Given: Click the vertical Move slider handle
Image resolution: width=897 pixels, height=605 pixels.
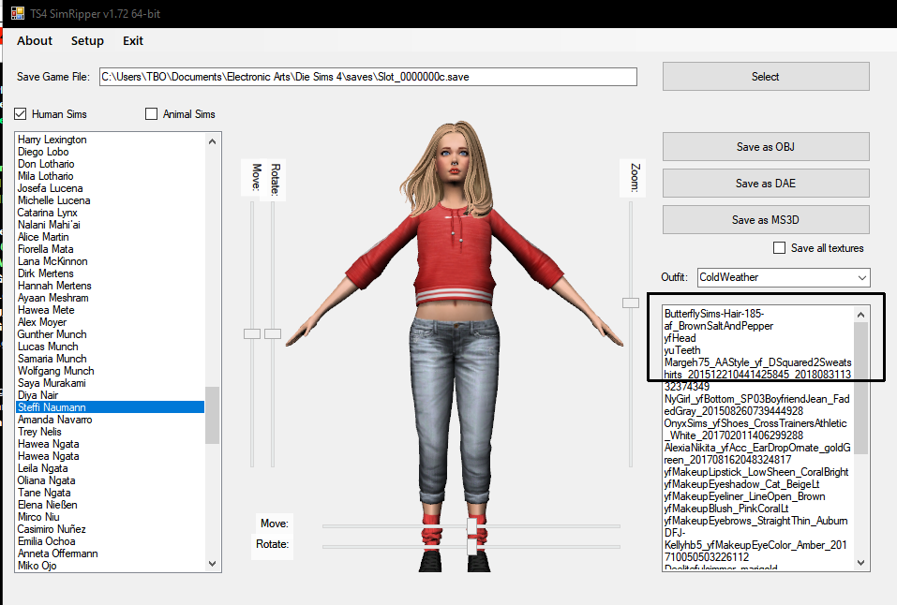Looking at the screenshot, I should pyautogui.click(x=251, y=332).
